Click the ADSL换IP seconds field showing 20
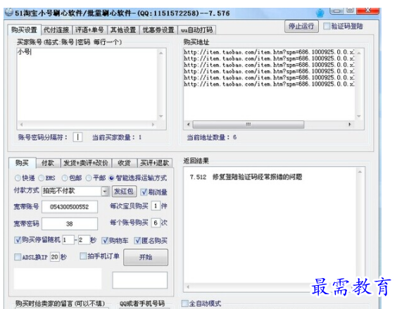This screenshot has width=397, height=309. [x=55, y=257]
